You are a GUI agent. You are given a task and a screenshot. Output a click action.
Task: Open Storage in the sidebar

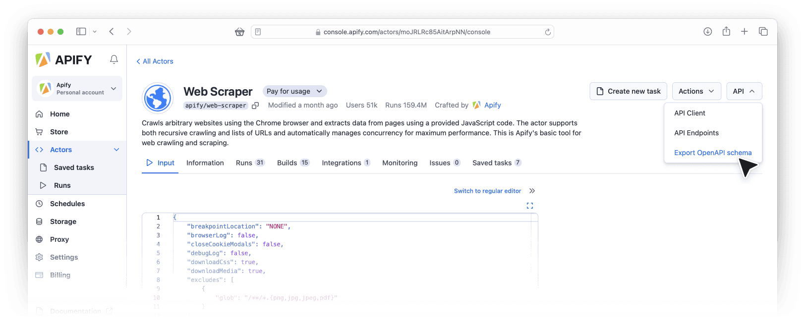77,221
